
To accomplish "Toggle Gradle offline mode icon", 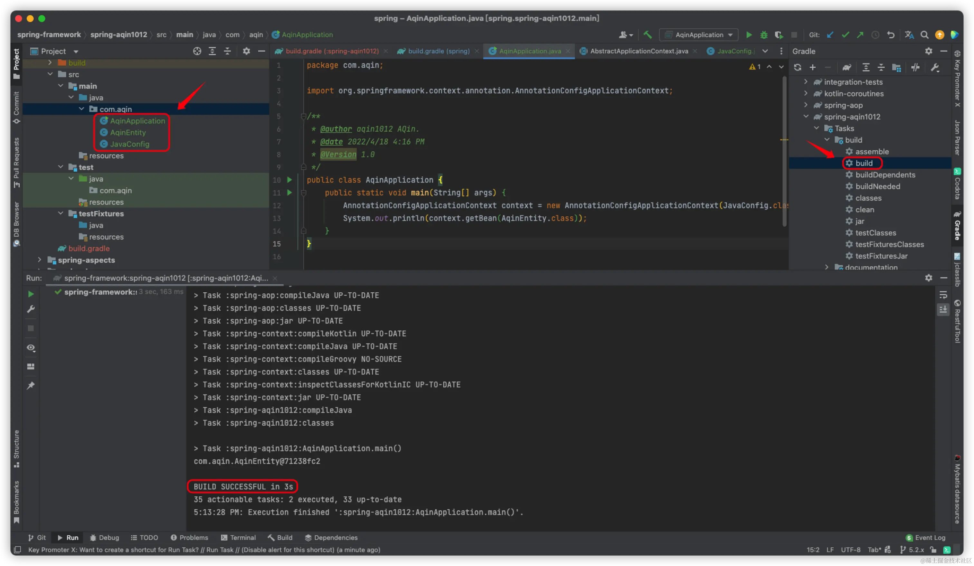I will click(915, 68).
